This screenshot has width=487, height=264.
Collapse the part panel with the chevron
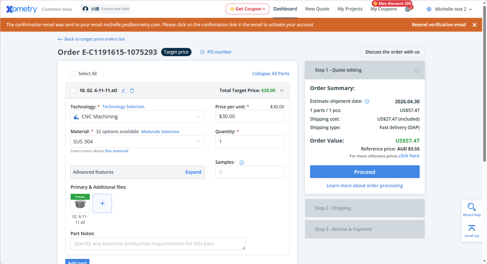click(282, 91)
